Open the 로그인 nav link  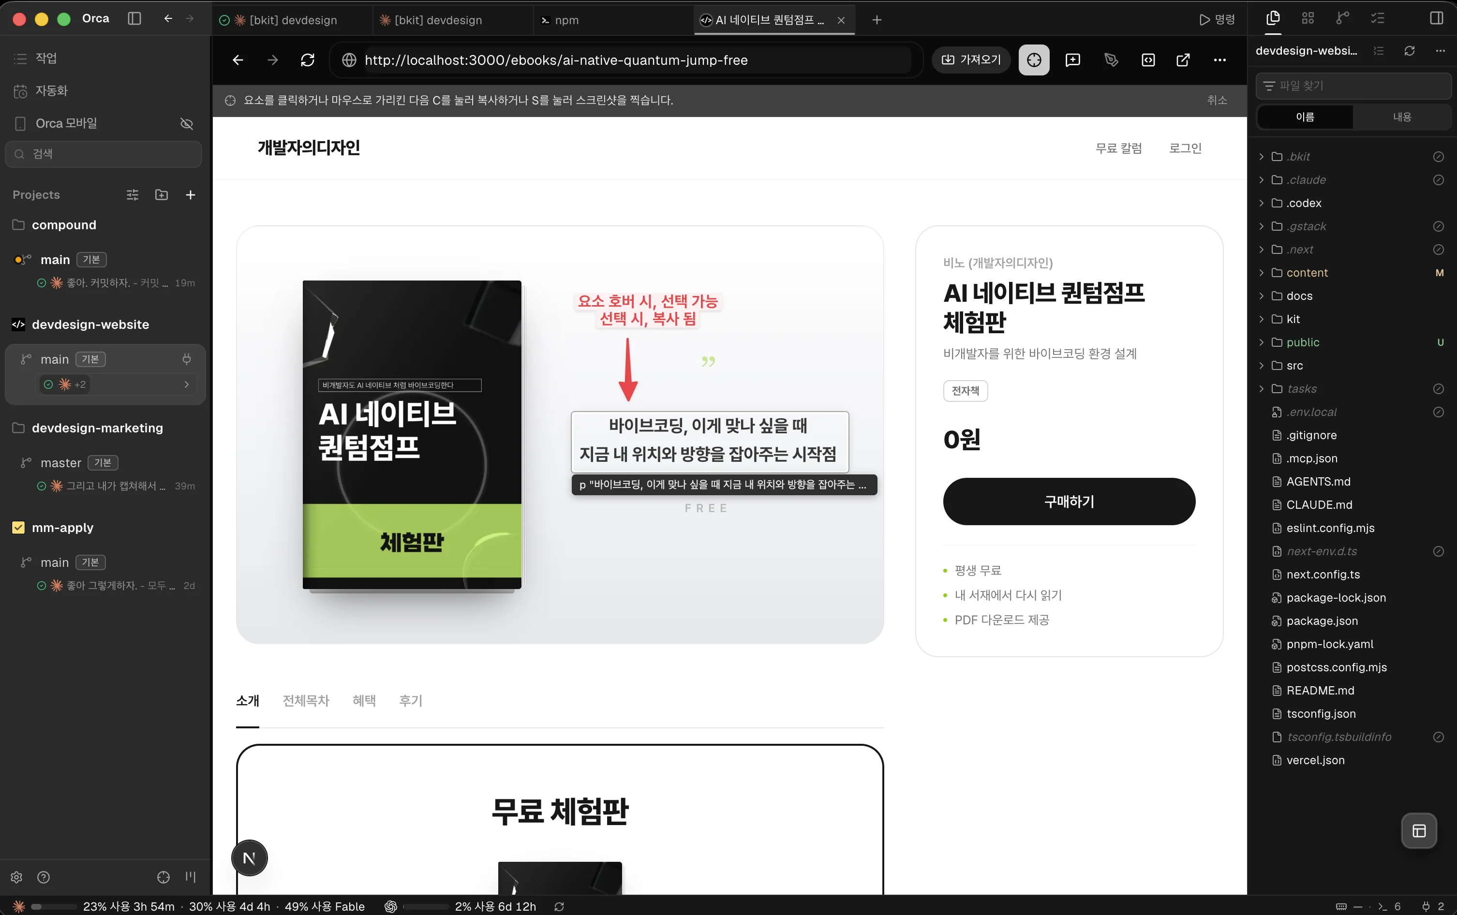[x=1185, y=148]
